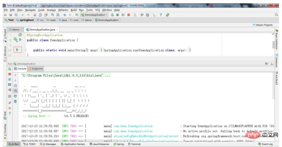Click run gutter arrow beside class DemoApplication
Screen dimensions: 282x147
[20, 40]
